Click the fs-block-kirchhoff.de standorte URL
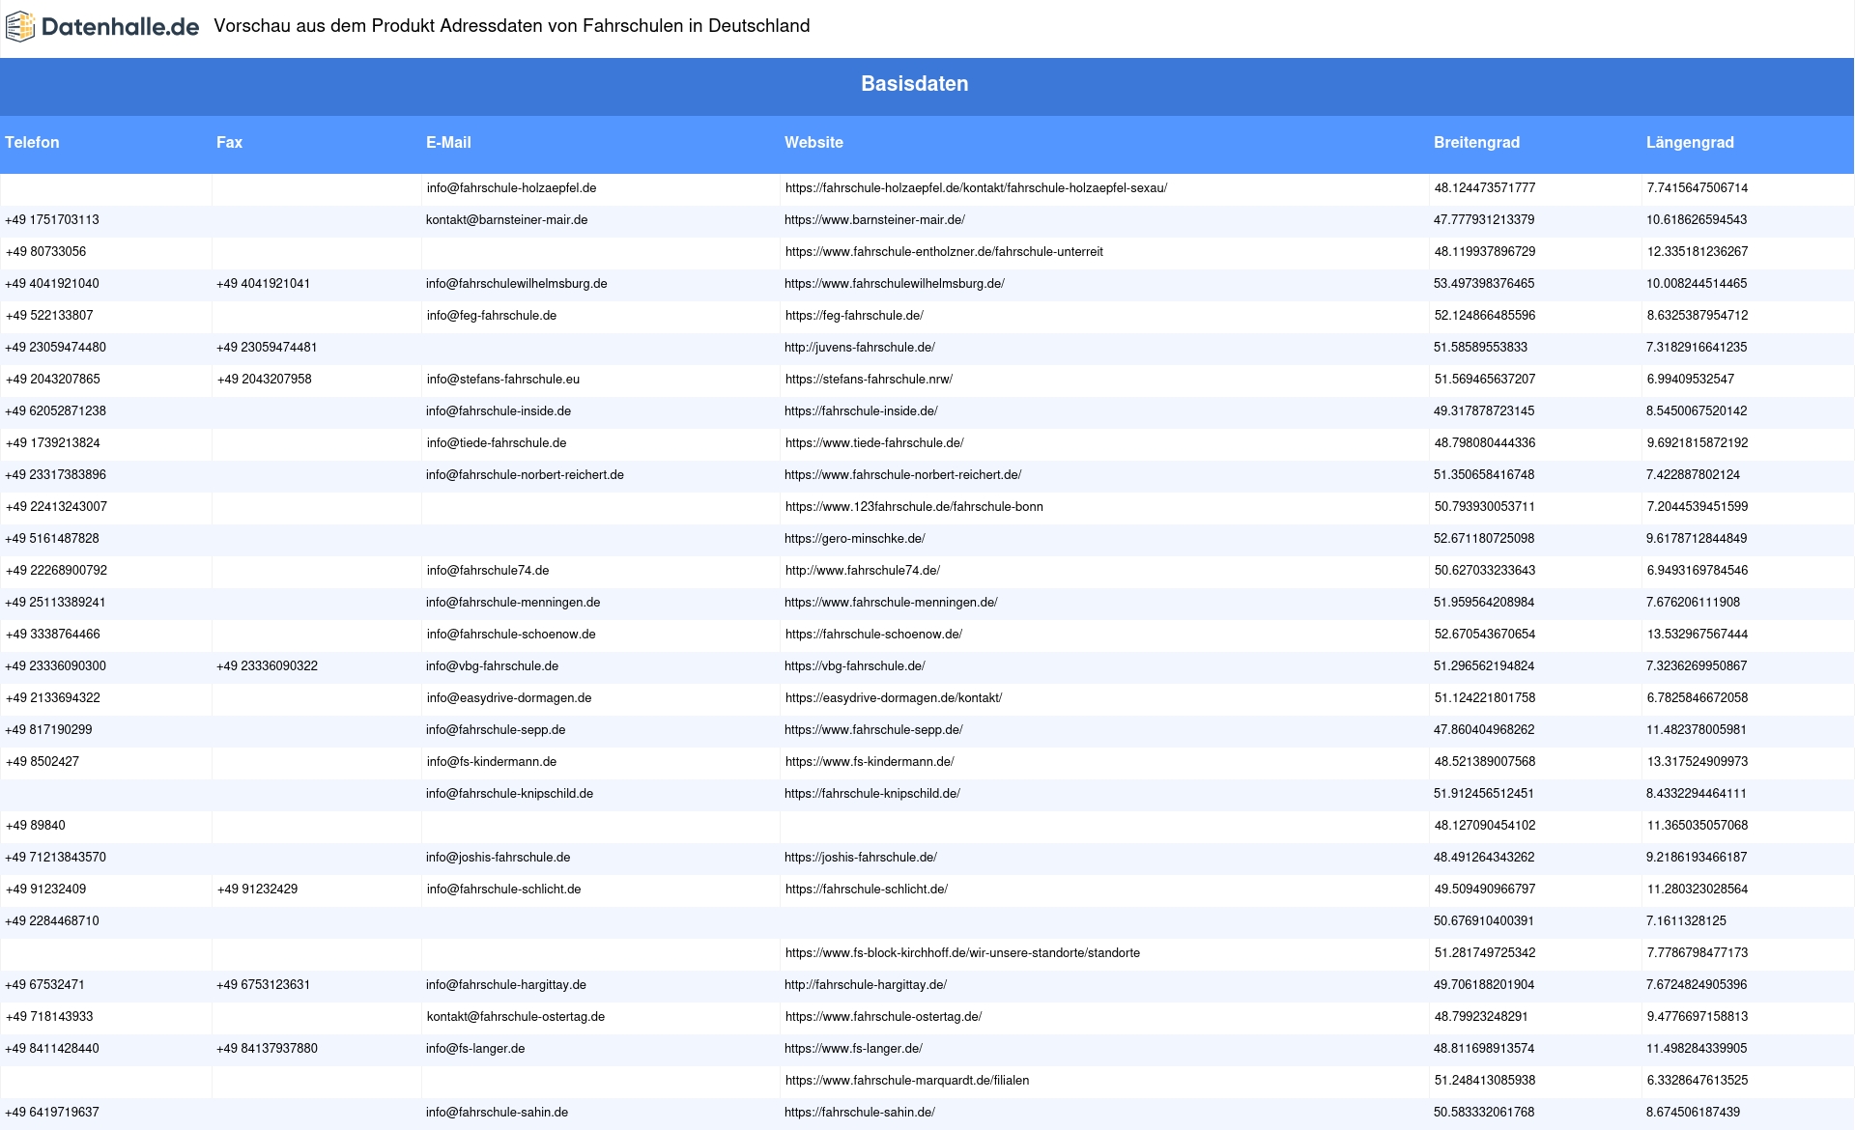The width and height of the screenshot is (1855, 1130). (x=962, y=953)
